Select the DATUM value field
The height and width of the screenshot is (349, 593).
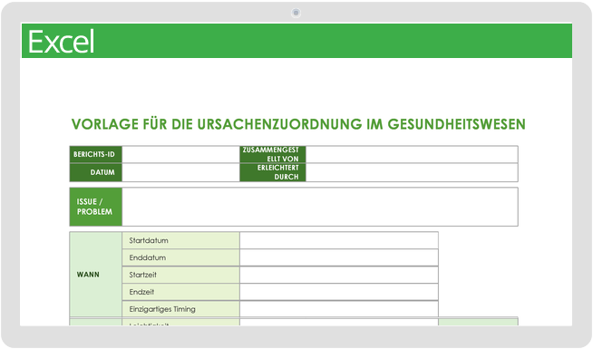point(180,172)
